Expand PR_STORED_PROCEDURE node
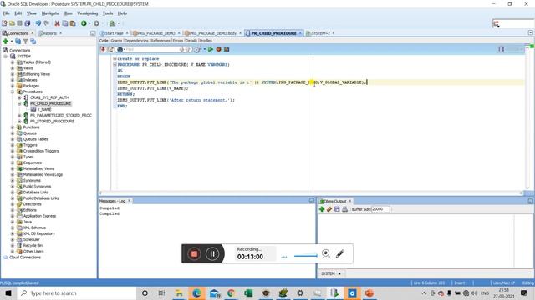 point(19,121)
